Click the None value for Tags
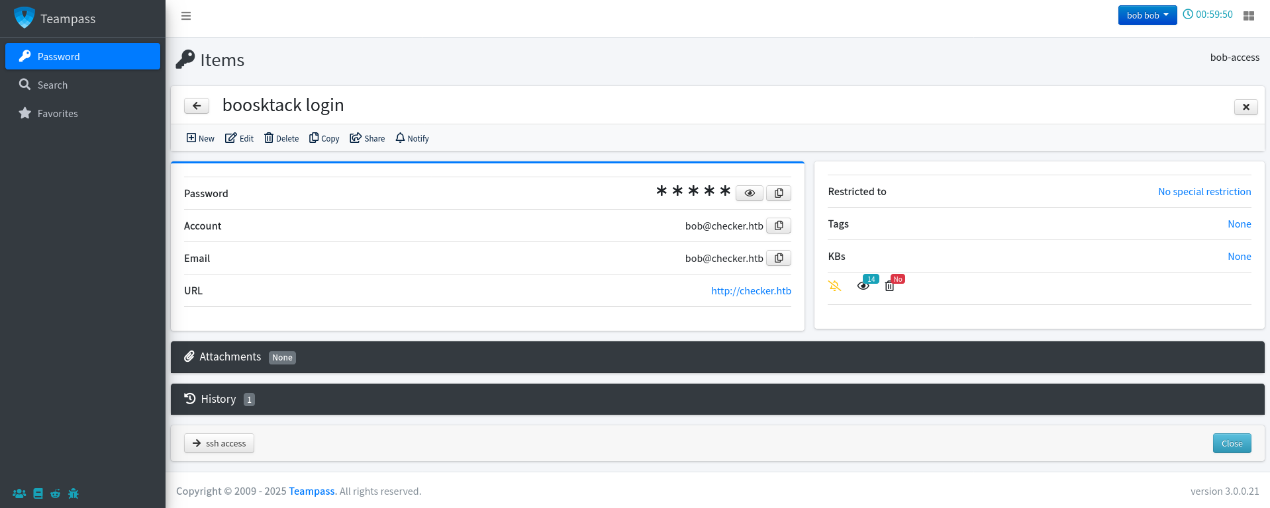Image resolution: width=1270 pixels, height=508 pixels. point(1240,224)
